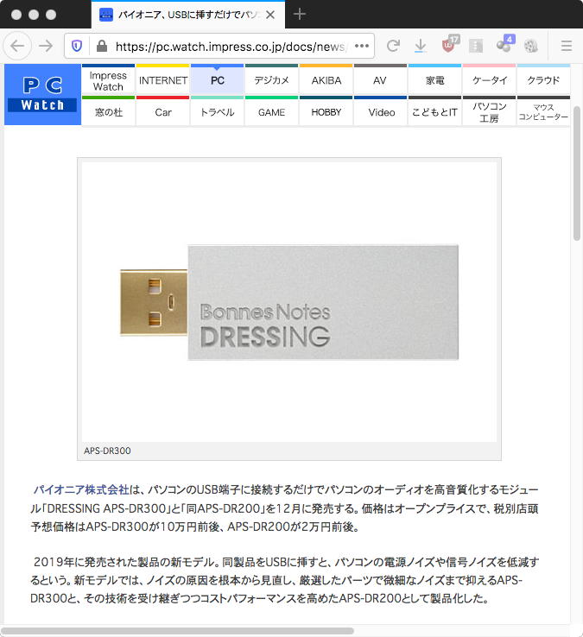583x637 pixels.
Task: Open the AV nav item
Action: point(381,81)
